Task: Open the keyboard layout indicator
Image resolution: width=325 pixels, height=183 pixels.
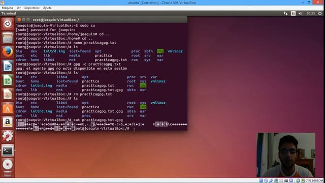Action: click(x=293, y=14)
